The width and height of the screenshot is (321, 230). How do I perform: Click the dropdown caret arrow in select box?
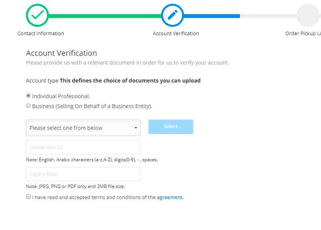pos(135,128)
